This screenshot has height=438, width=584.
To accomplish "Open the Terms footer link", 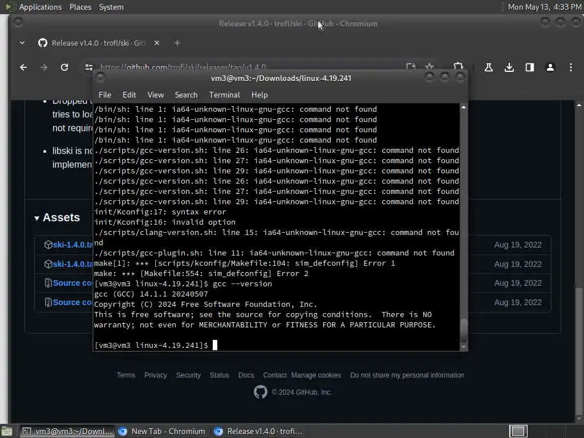I will click(x=126, y=375).
